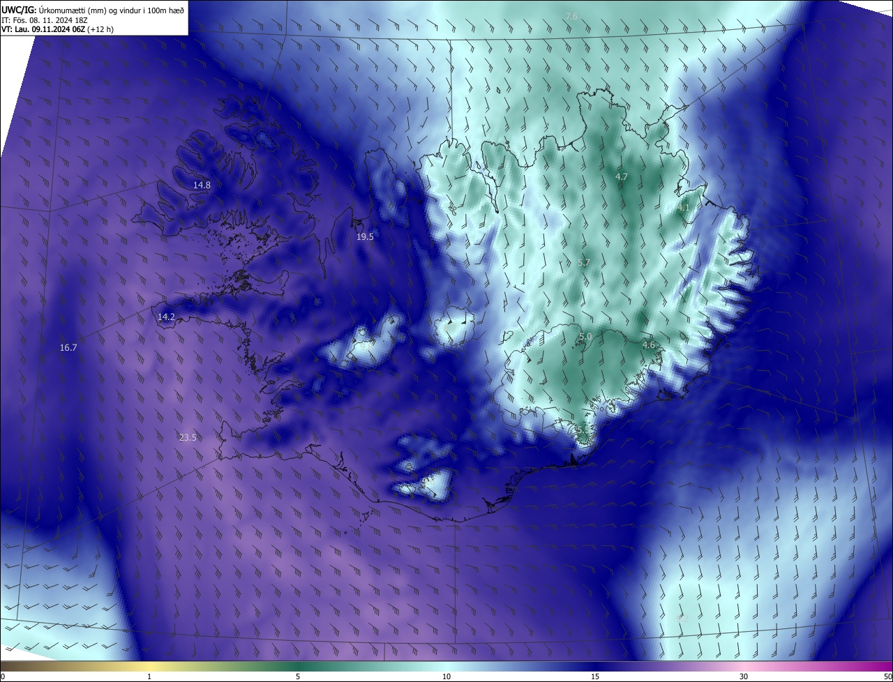Click the valid time line "VT: Lau. 09.11.2024 06Z"

[x=43, y=29]
